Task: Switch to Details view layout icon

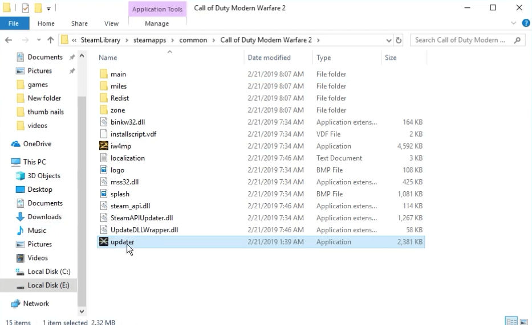Action: [511, 321]
